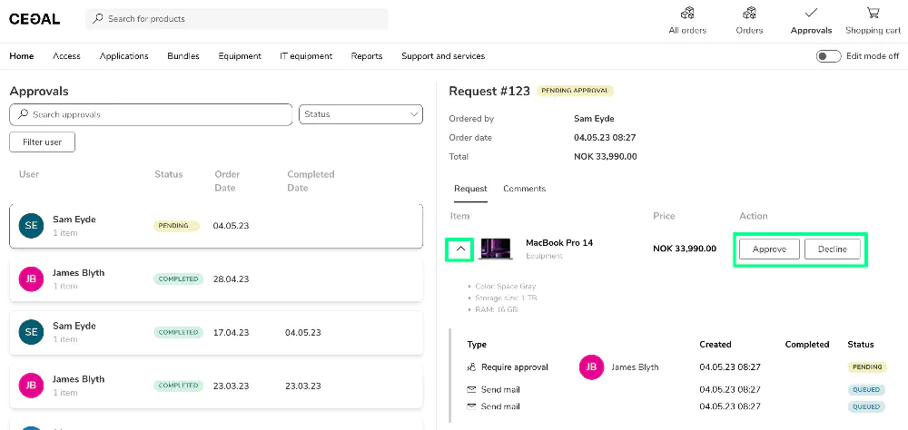908x430 pixels.
Task: Click the MacBook Pro 14 thumbnail
Action: (x=496, y=249)
